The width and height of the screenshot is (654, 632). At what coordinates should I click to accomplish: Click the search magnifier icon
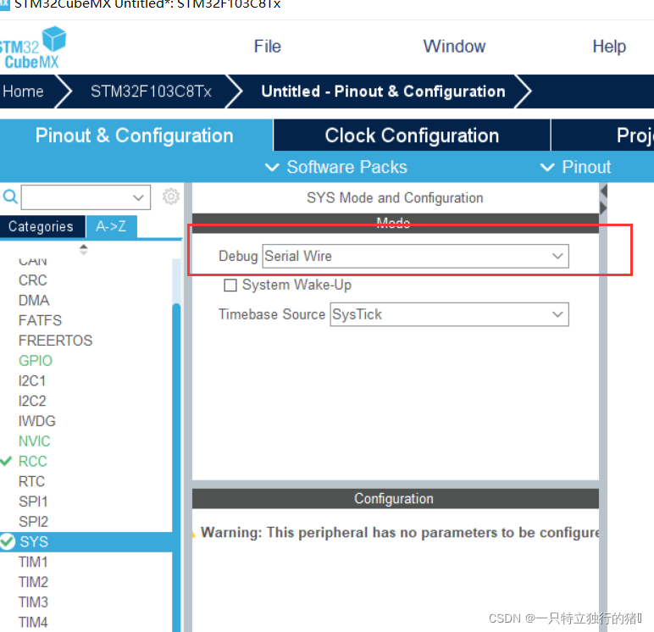pos(10,196)
